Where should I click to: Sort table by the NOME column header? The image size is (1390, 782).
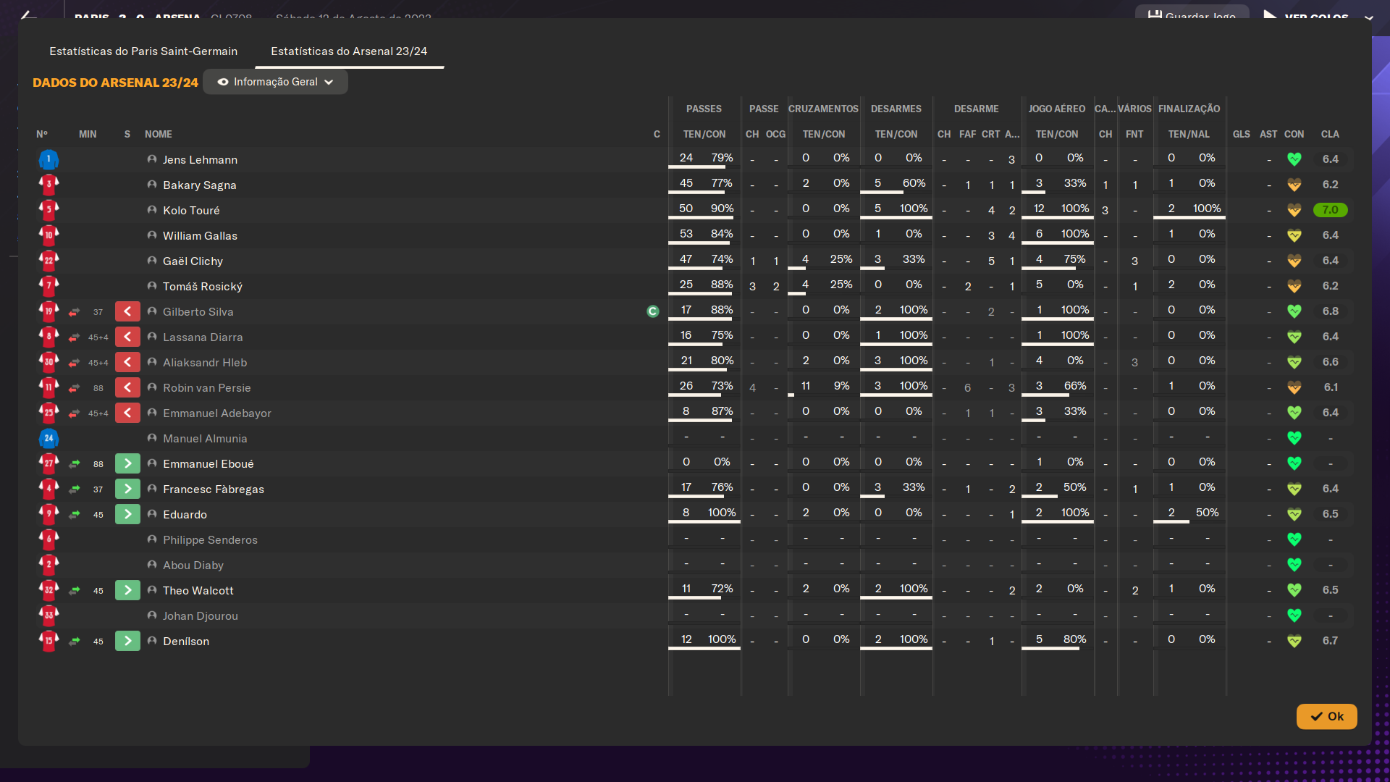point(158,134)
